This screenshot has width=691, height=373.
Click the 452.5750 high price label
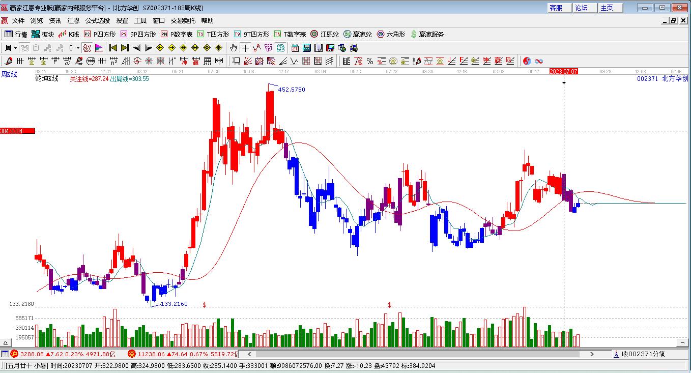pos(292,90)
